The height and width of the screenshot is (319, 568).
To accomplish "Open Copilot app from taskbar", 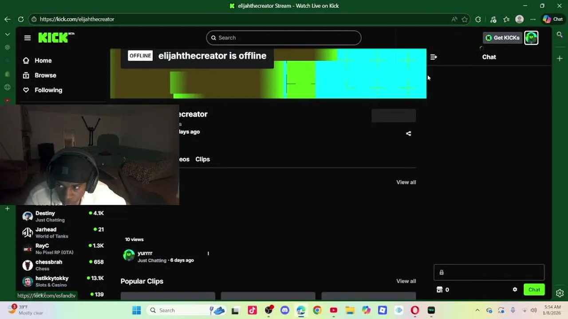I will (x=366, y=310).
